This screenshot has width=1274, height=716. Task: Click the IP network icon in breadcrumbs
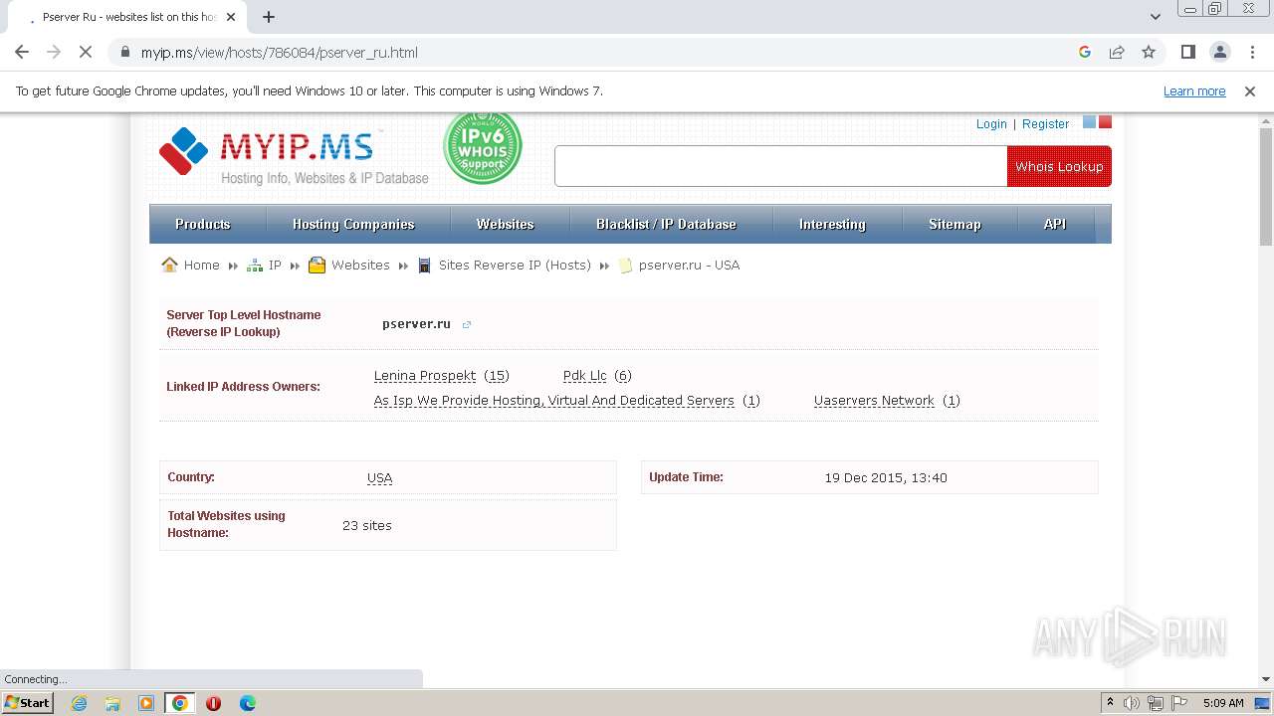click(x=254, y=266)
